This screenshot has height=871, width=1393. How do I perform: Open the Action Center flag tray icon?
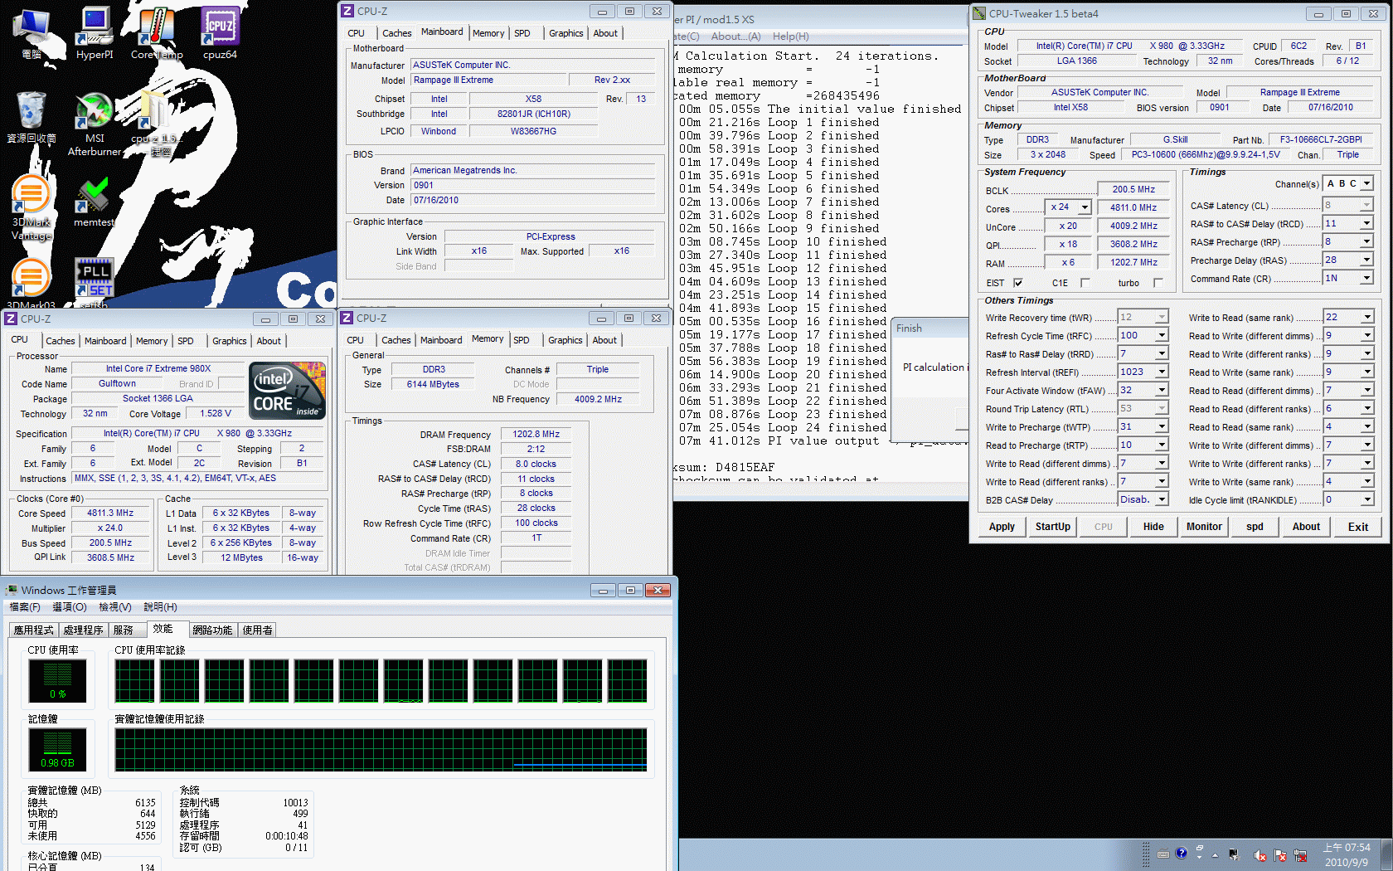click(1280, 855)
